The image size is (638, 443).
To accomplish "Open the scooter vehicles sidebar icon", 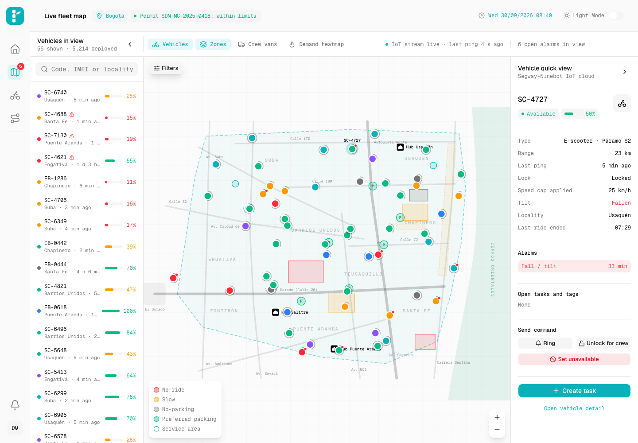I will 15,95.
